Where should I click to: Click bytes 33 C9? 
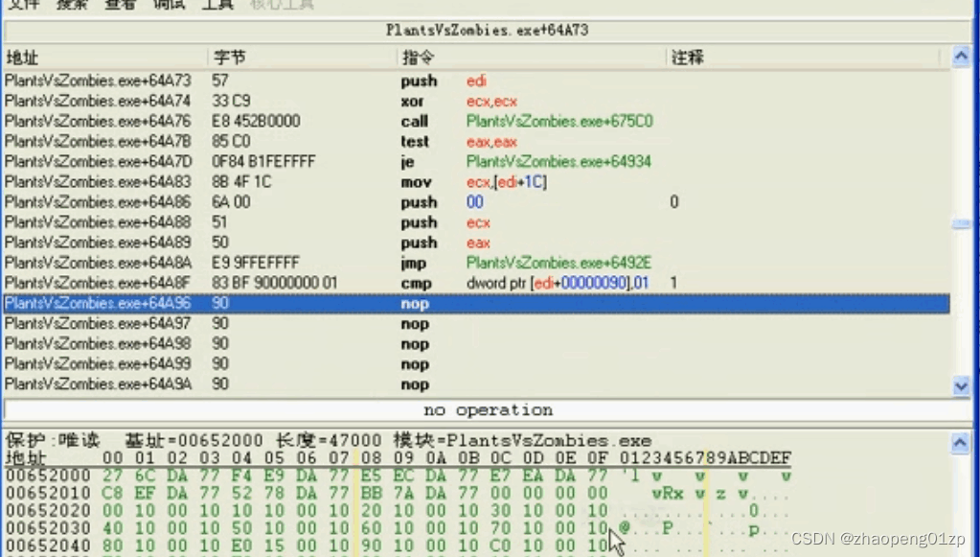pos(231,101)
